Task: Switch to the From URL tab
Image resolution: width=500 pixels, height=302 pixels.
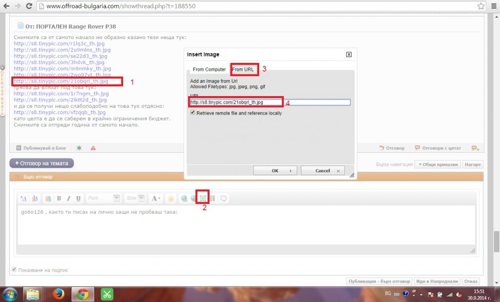Action: click(243, 69)
